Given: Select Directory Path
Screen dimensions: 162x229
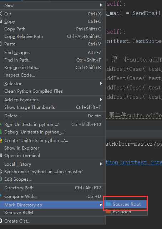Looking at the screenshot, I should click(x=52, y=188).
